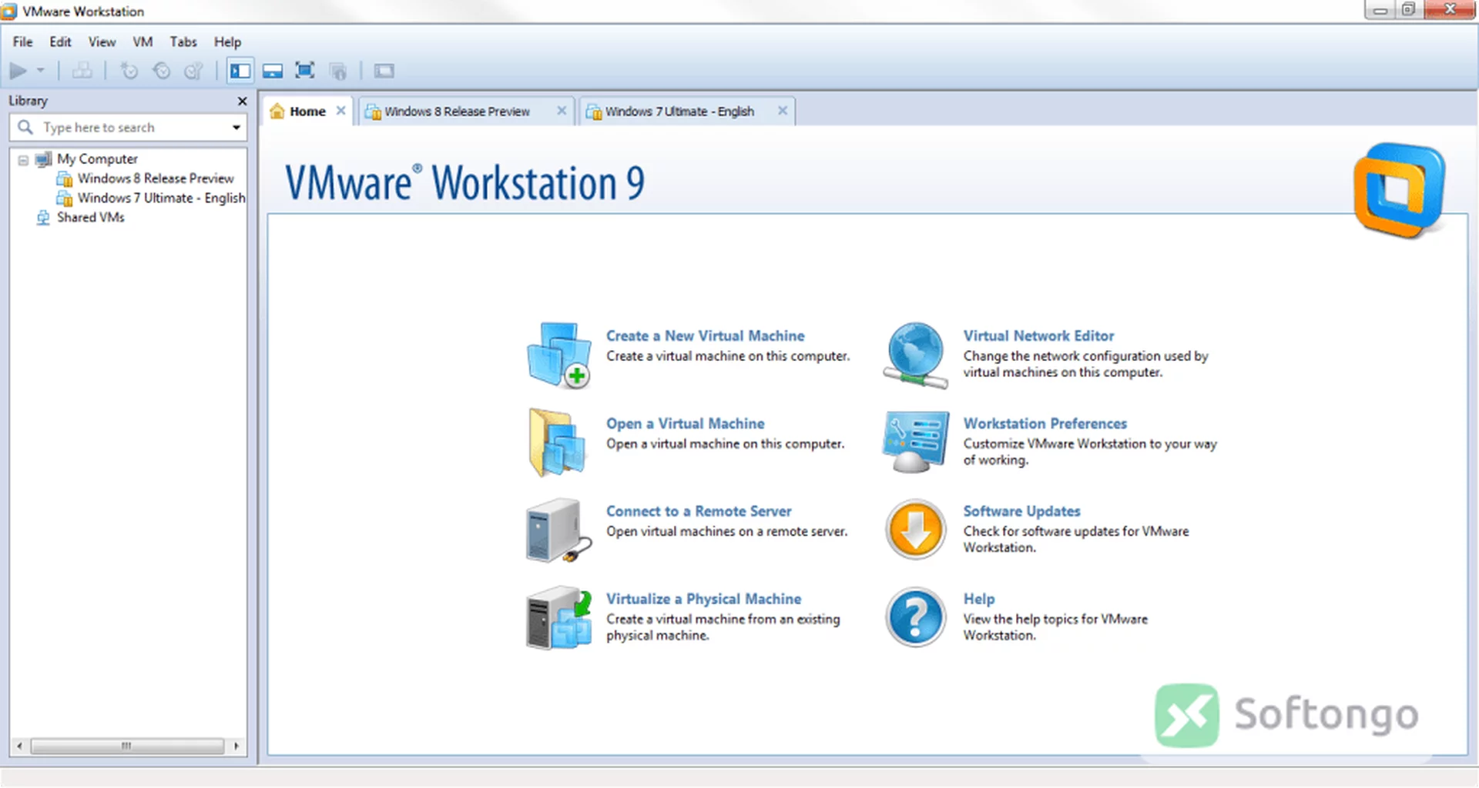Open the VM menu
The height and width of the screenshot is (788, 1479).
pyautogui.click(x=143, y=42)
